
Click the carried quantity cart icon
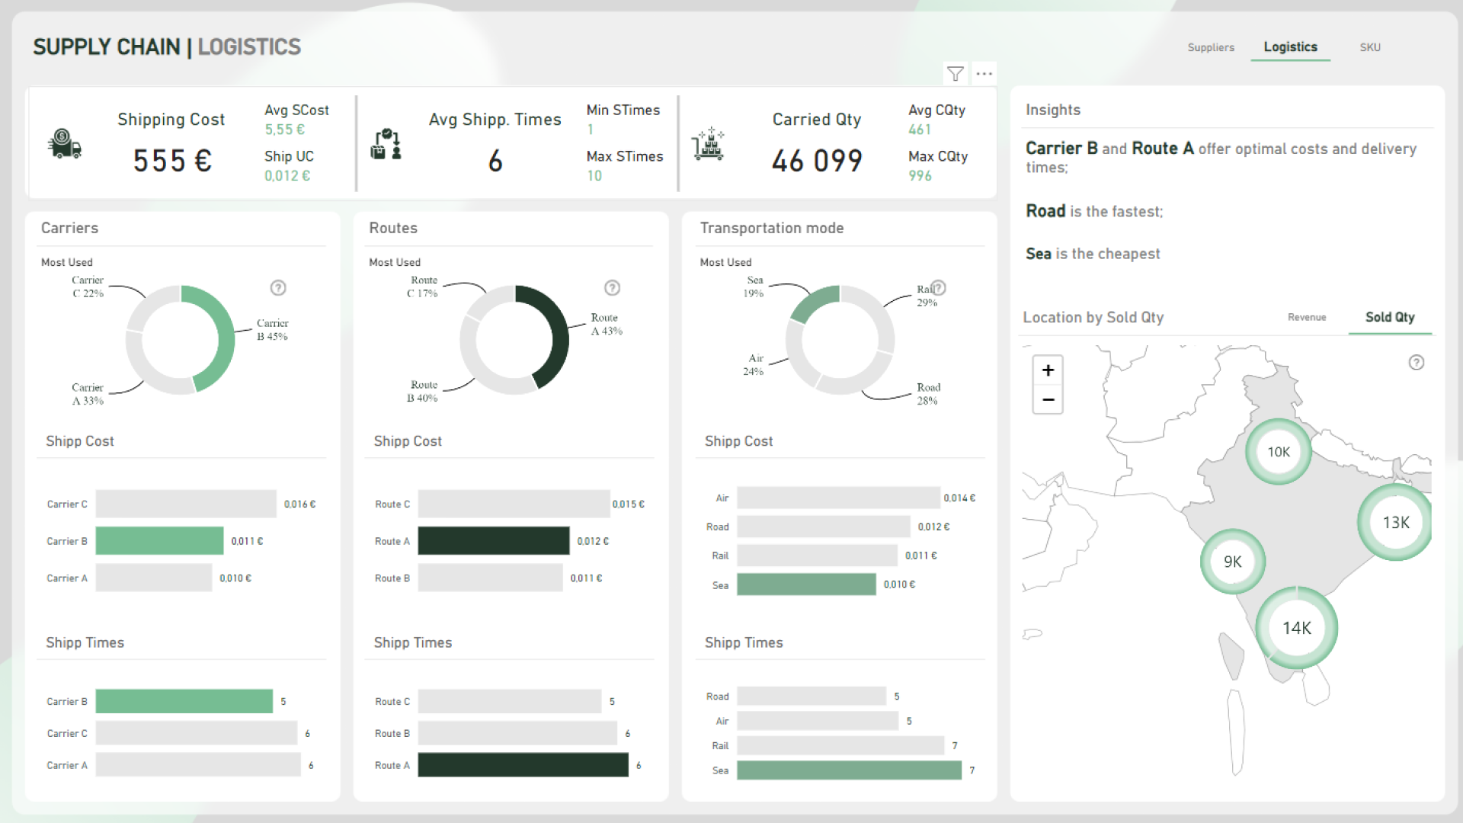[x=708, y=143]
